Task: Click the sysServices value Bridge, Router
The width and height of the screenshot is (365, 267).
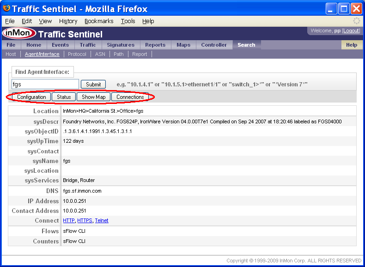Action: point(79,180)
